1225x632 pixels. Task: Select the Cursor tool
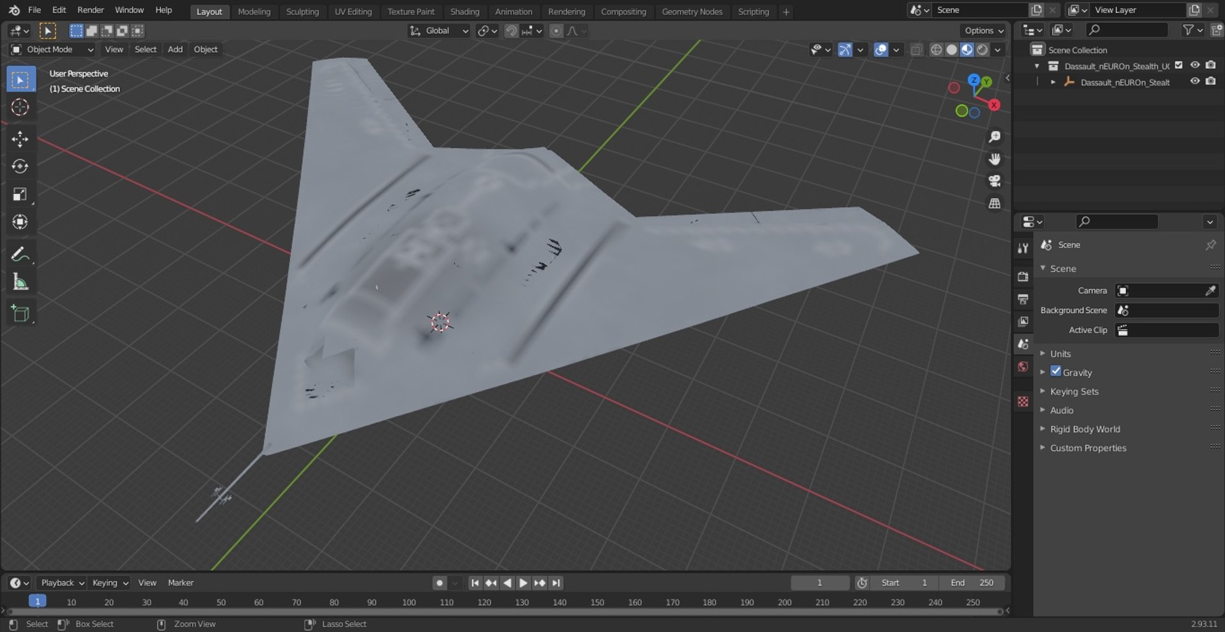tap(20, 107)
